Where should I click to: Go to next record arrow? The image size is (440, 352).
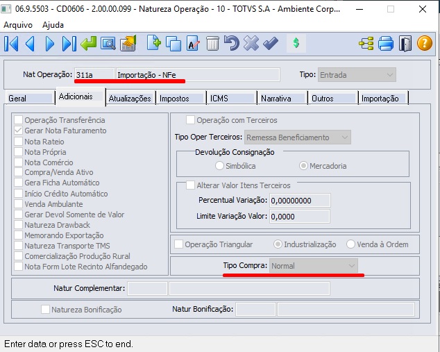[50, 44]
